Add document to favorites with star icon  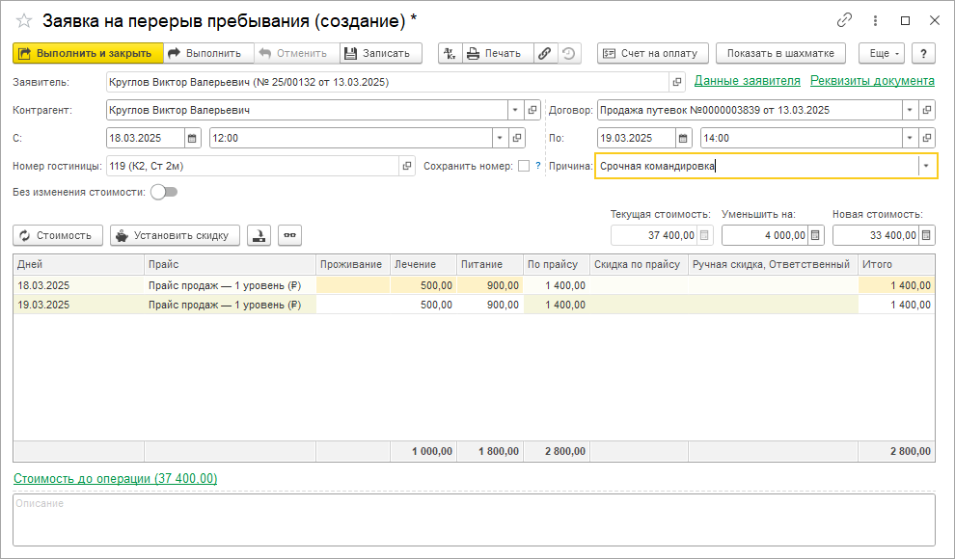click(24, 20)
